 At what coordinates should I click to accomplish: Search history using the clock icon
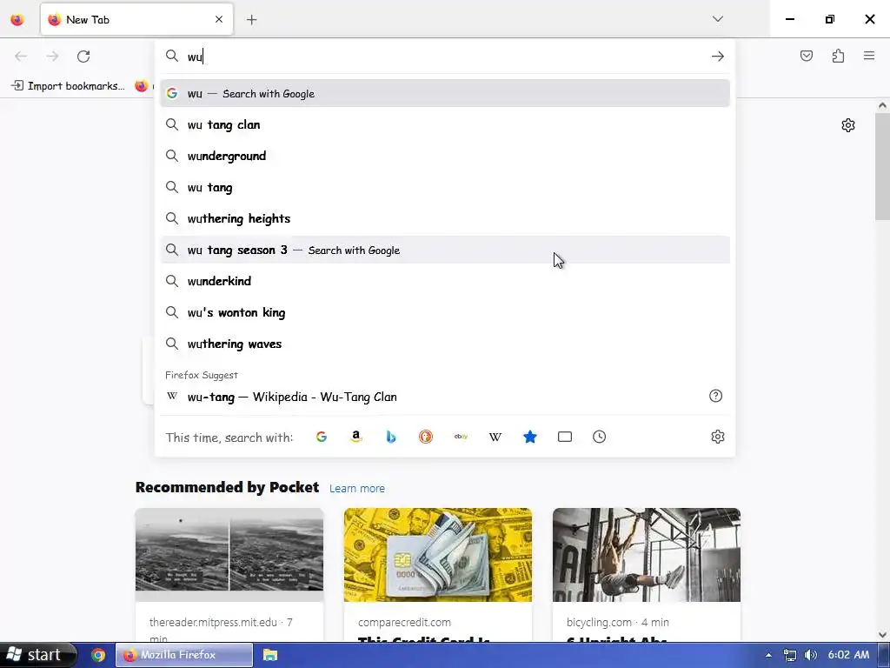tap(600, 437)
